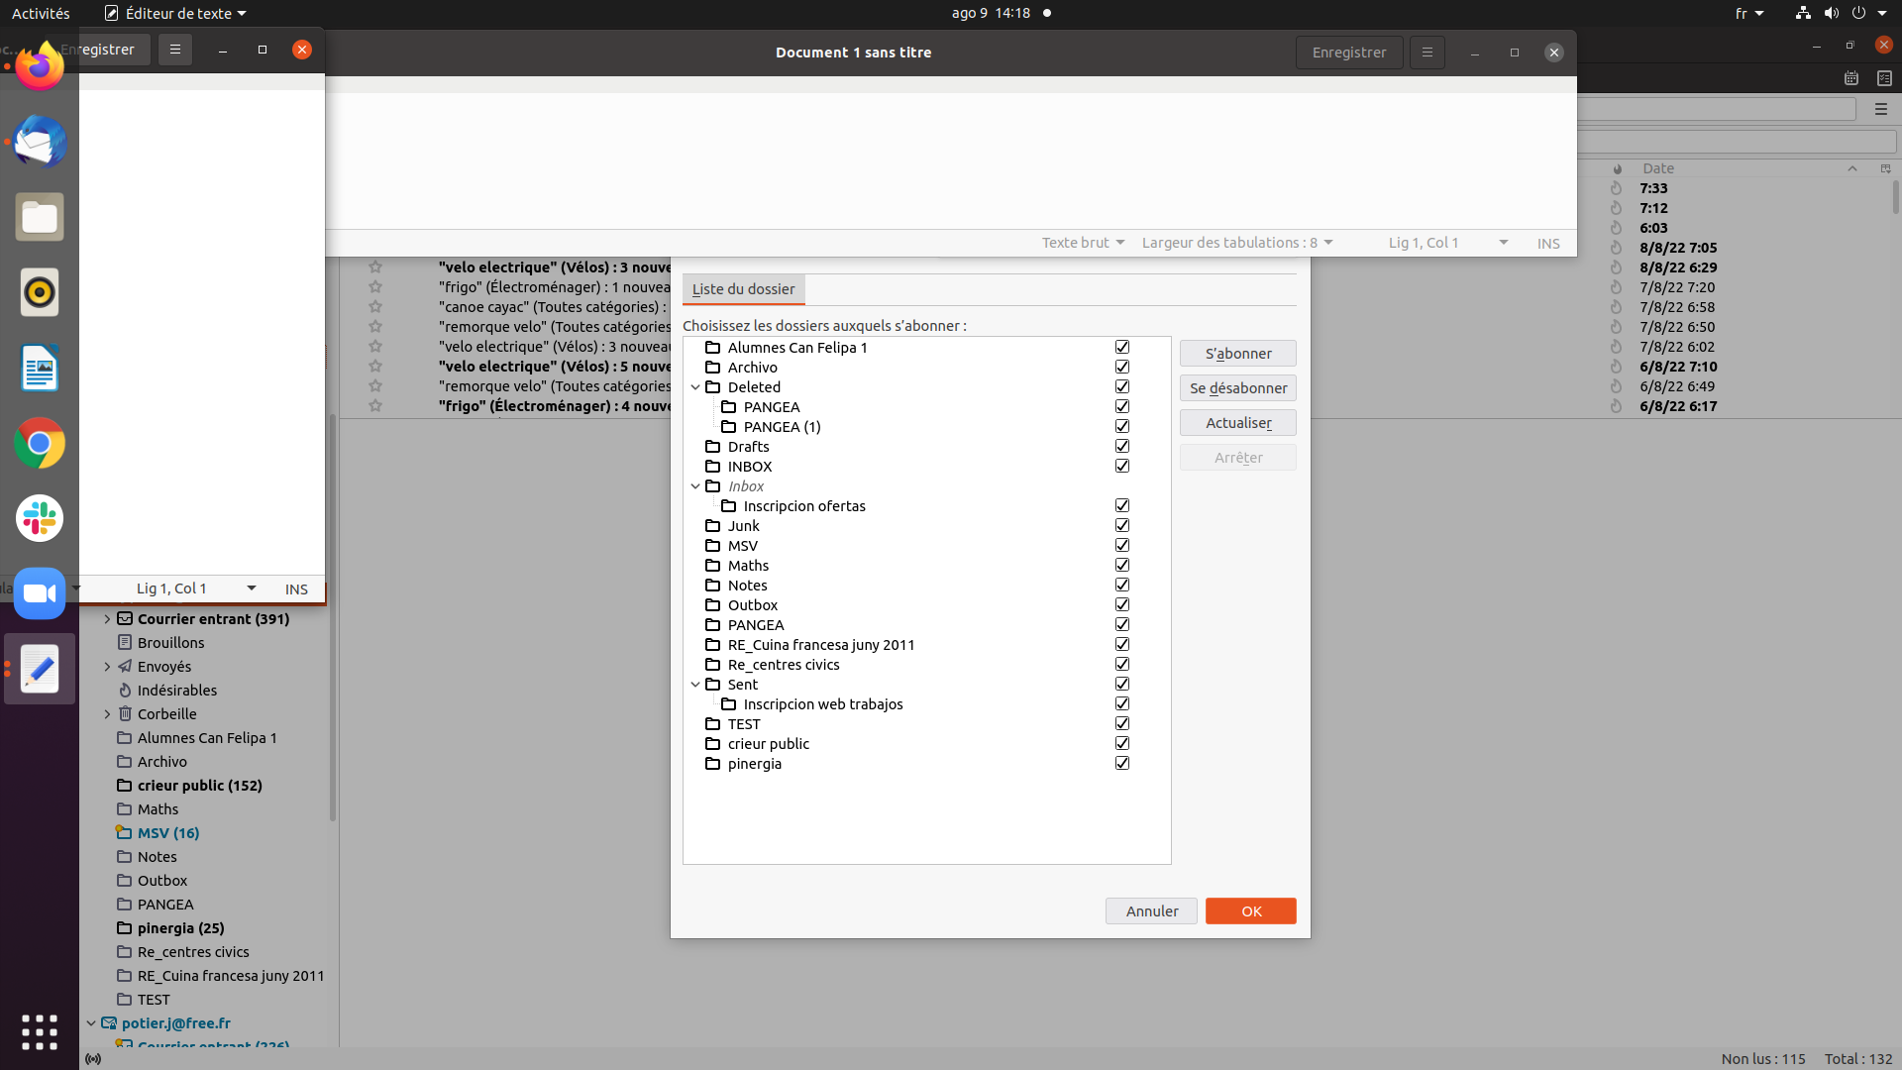Screen dimensions: 1902x1070
Task: Open the Slack dock icon
Action: pos(40,518)
